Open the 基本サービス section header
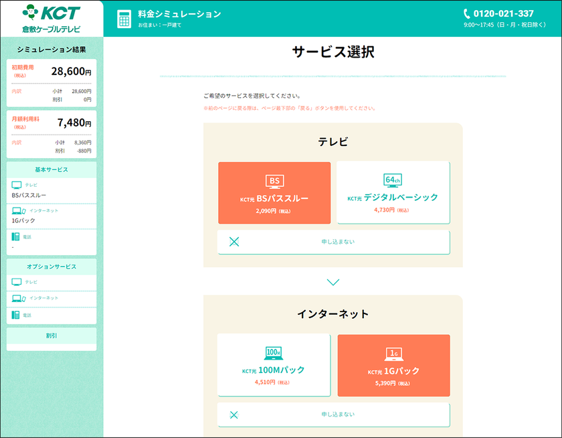 point(52,169)
